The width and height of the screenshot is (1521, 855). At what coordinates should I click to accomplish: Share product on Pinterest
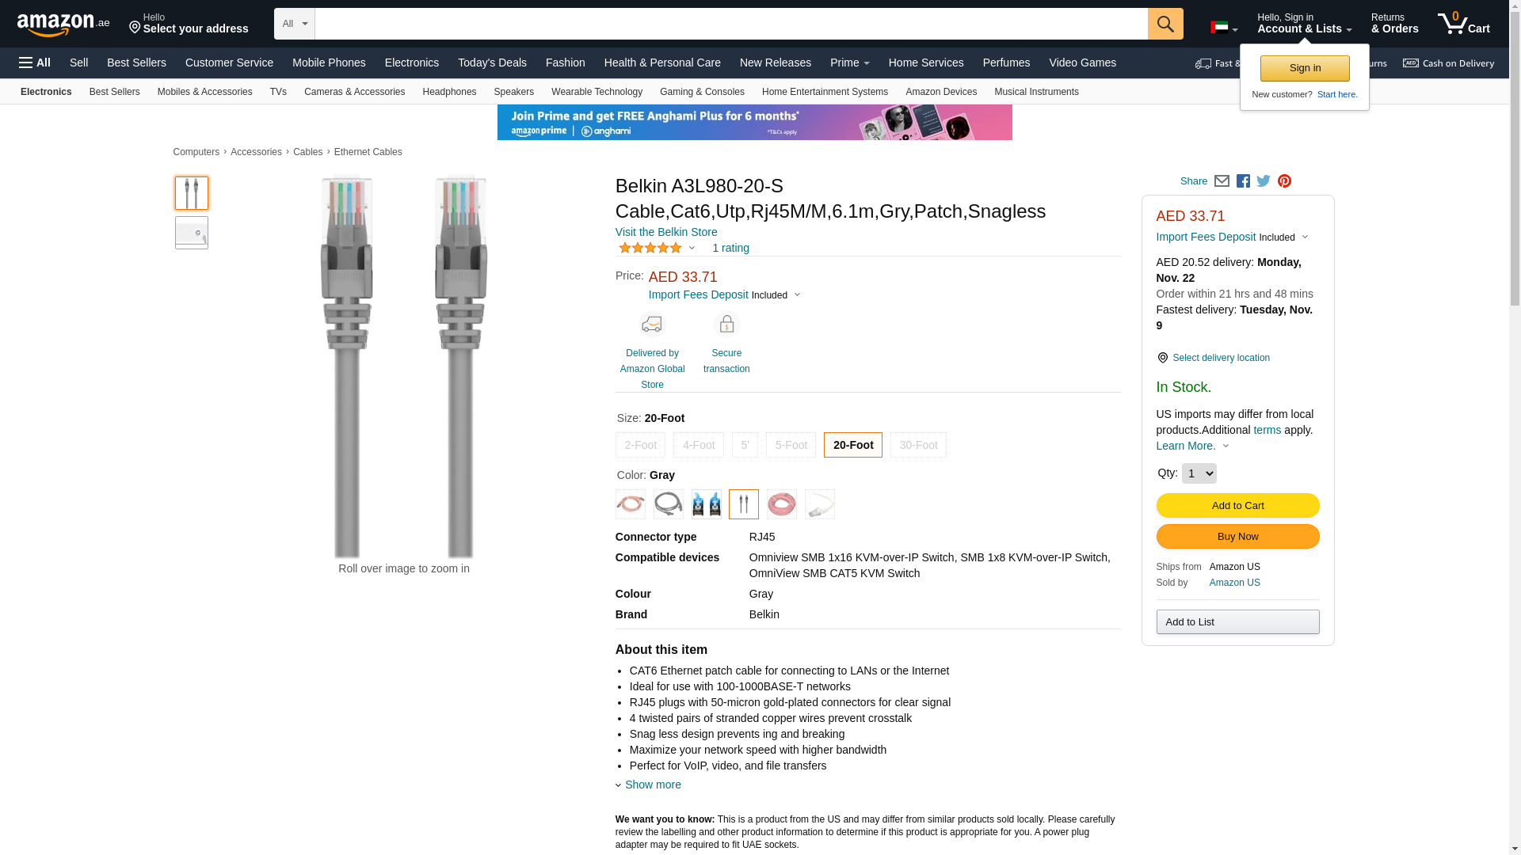click(x=1284, y=181)
